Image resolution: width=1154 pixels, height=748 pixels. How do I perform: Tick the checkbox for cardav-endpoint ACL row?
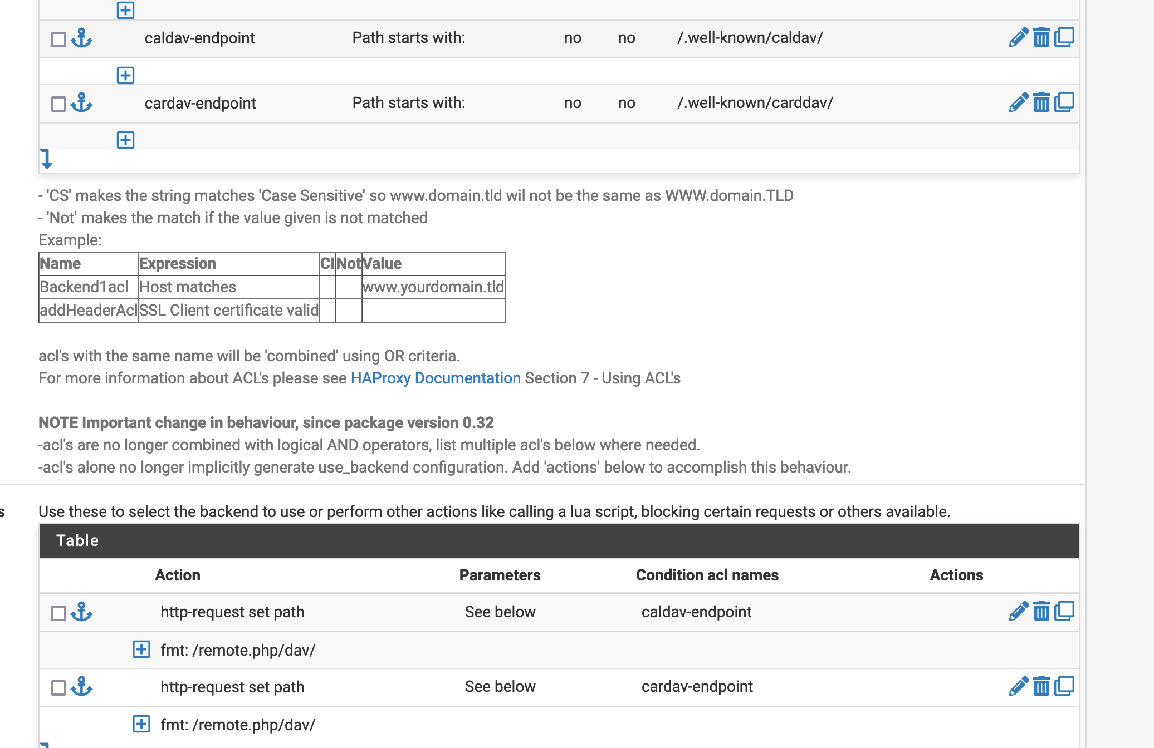[58, 104]
